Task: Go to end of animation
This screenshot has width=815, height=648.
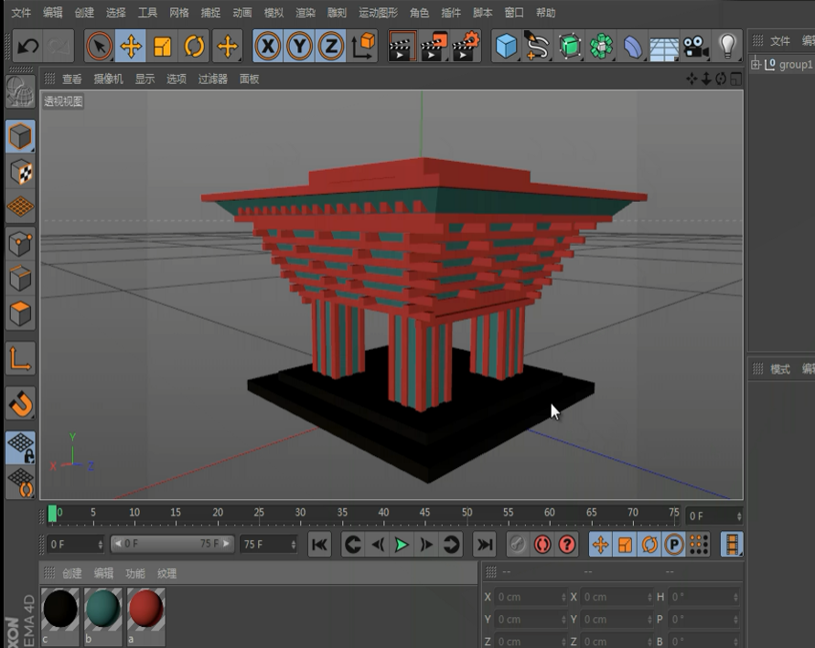Action: pos(485,545)
